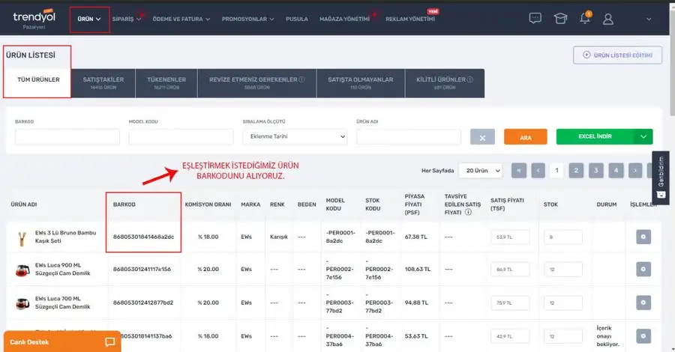Focus the MODEL KODU search input field
Screen dimensions: 675x352
pyautogui.click(x=181, y=136)
